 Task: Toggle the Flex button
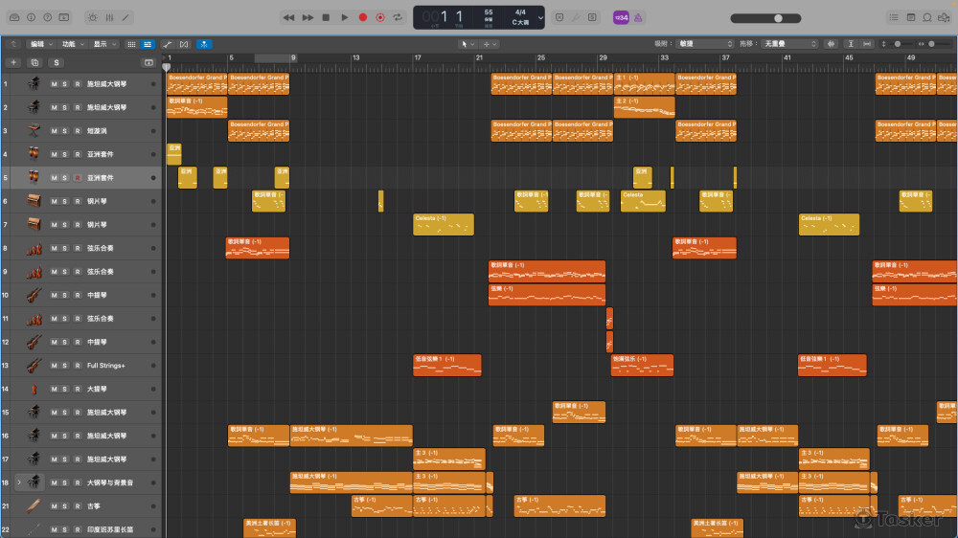[184, 44]
